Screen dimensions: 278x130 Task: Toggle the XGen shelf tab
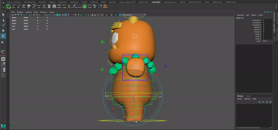(x=207, y=2)
